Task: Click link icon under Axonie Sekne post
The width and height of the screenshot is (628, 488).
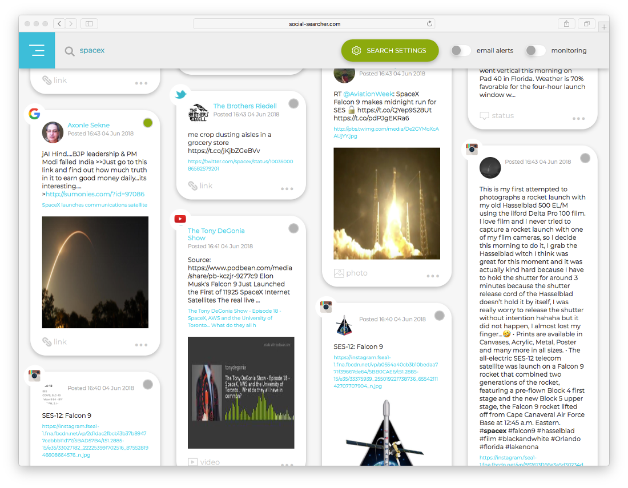Action: pos(47,341)
